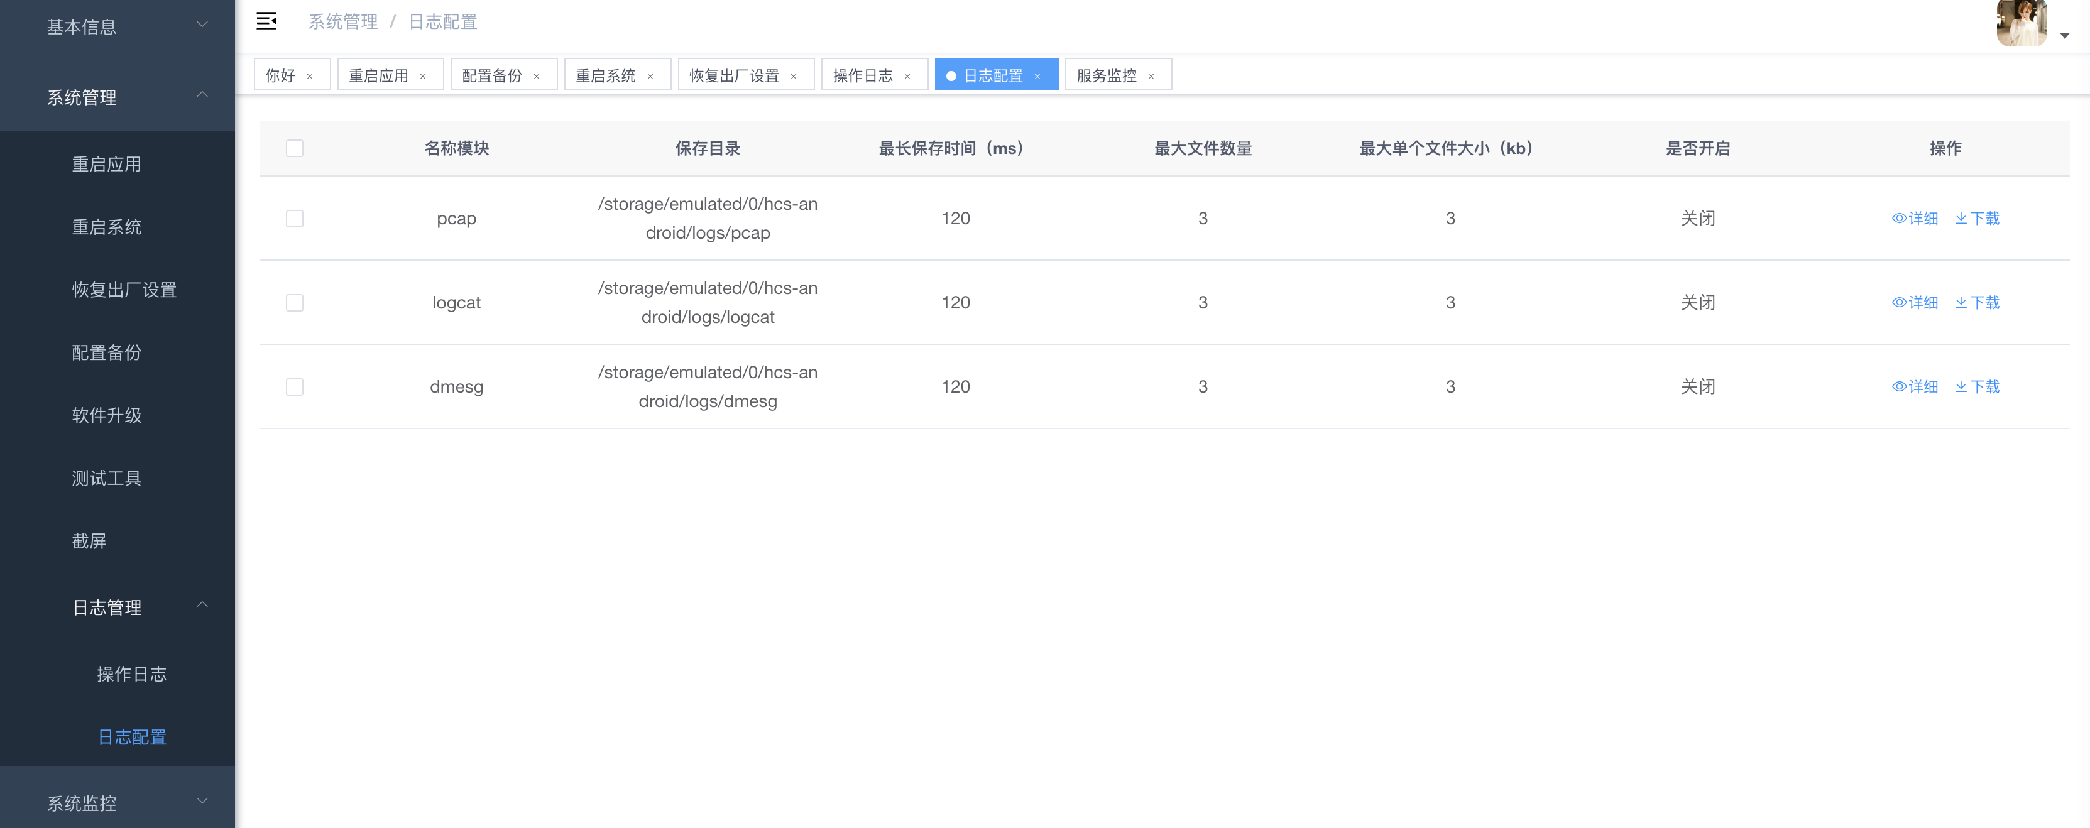Open 软件升级 in the sidebar

coord(106,415)
